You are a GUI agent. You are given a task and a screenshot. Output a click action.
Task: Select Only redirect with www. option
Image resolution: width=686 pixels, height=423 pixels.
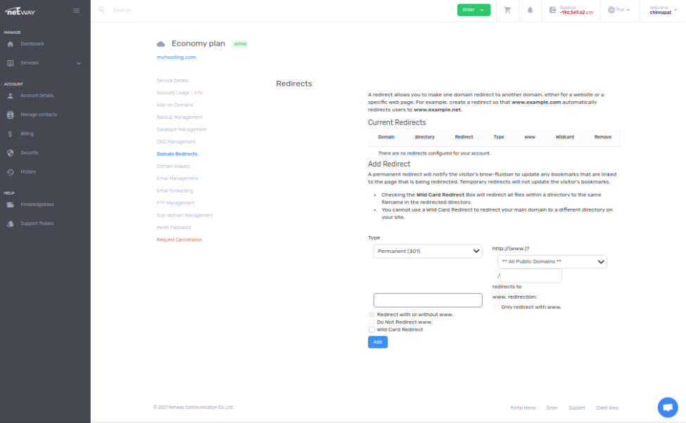496,307
